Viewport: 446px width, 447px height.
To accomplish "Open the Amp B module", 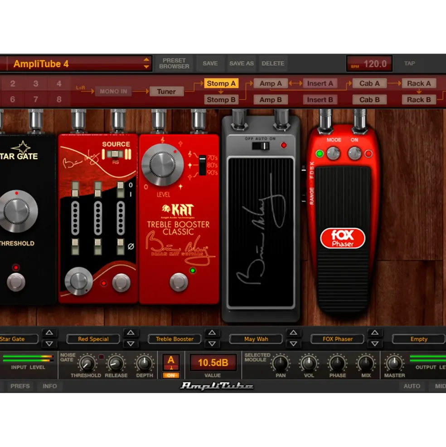I will pos(271,100).
